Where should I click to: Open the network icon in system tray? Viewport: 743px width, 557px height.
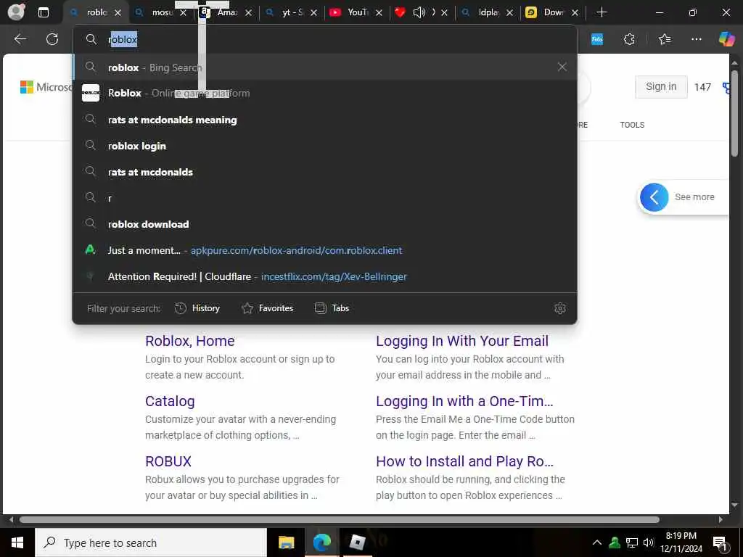[x=632, y=542]
